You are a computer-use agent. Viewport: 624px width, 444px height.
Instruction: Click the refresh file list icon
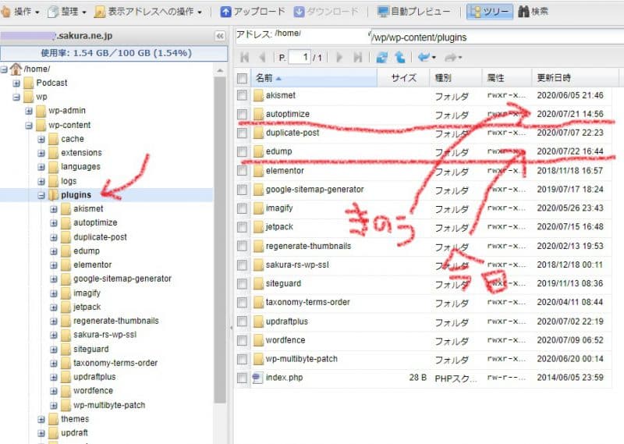(x=381, y=57)
